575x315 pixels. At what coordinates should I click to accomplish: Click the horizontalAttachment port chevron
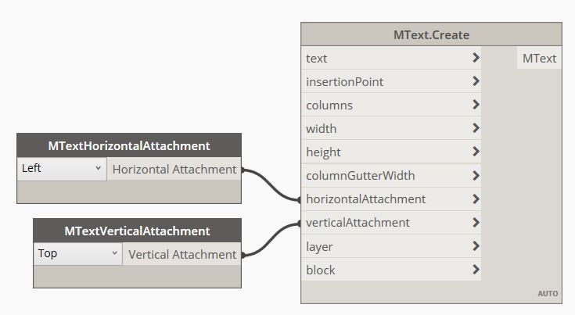476,199
